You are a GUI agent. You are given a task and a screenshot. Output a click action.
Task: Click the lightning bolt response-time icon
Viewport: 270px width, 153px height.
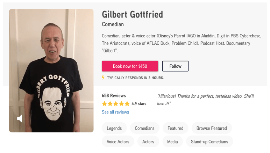pyautogui.click(x=103, y=78)
